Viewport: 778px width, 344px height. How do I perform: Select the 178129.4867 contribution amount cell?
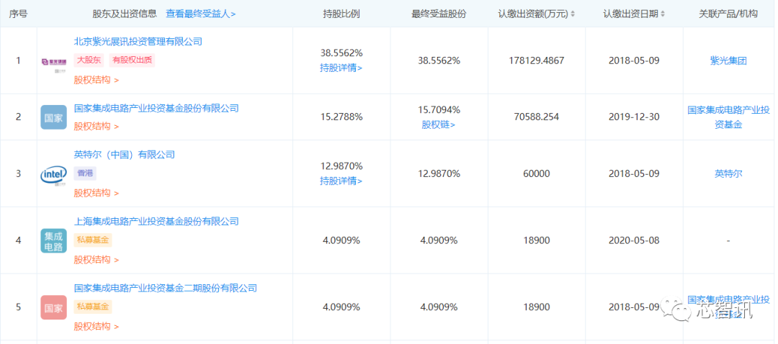pyautogui.click(x=537, y=61)
